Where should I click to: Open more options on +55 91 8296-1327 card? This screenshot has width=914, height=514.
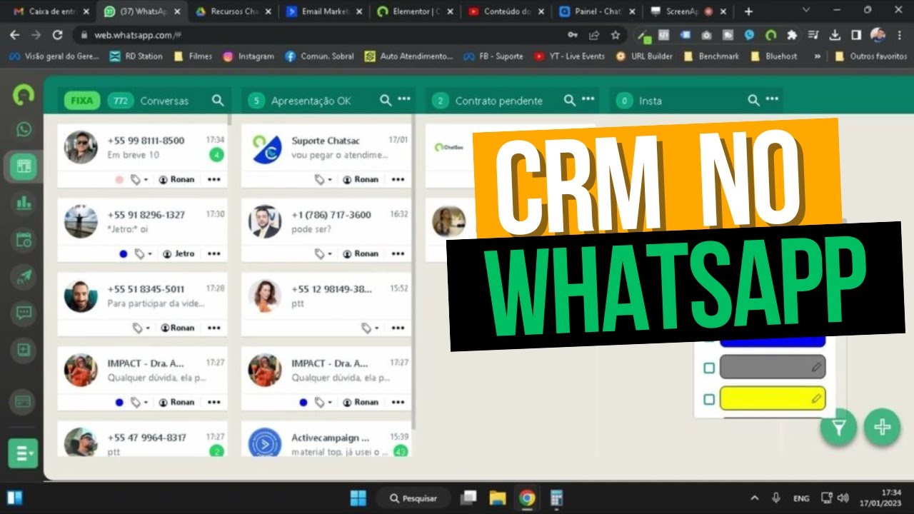click(214, 253)
